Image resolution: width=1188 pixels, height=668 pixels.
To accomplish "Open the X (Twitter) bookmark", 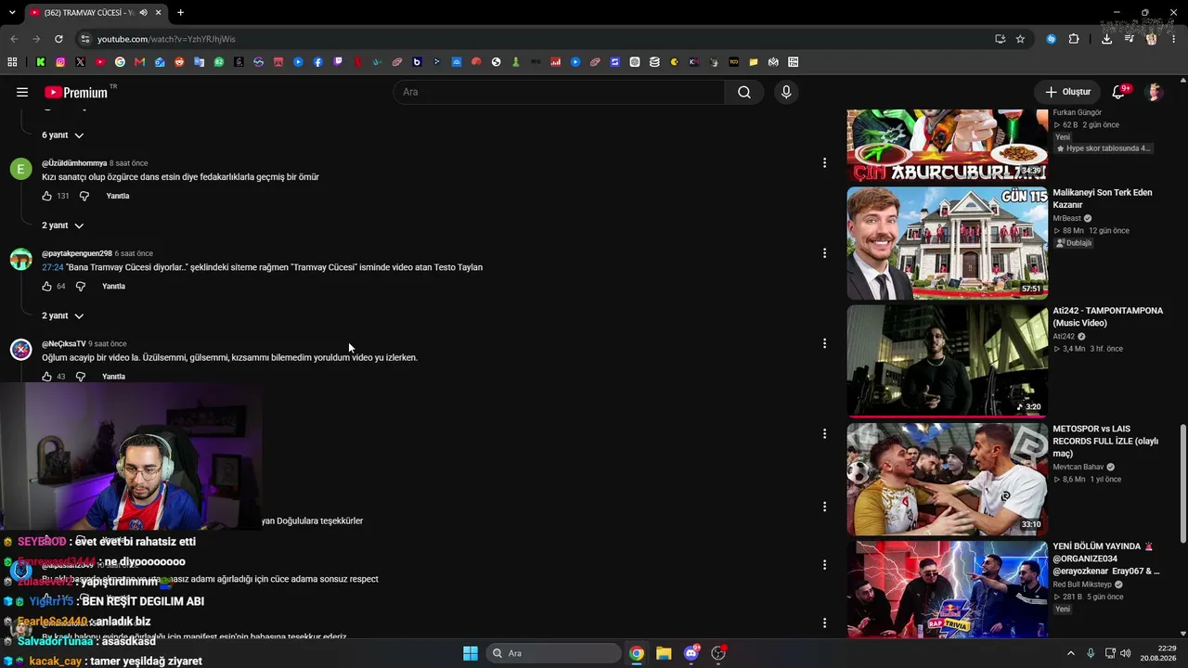I will (x=81, y=62).
